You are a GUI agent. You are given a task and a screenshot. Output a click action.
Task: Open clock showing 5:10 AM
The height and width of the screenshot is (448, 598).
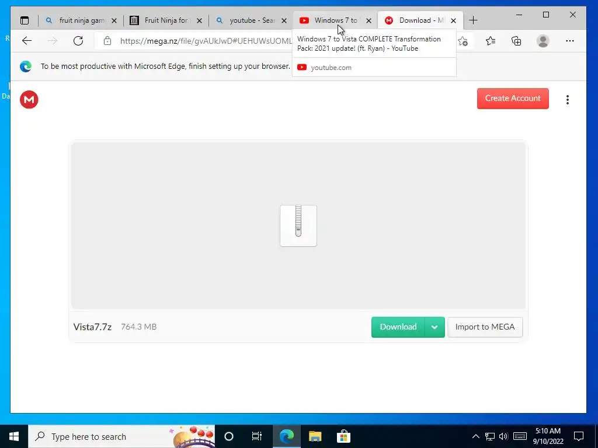pos(548,436)
